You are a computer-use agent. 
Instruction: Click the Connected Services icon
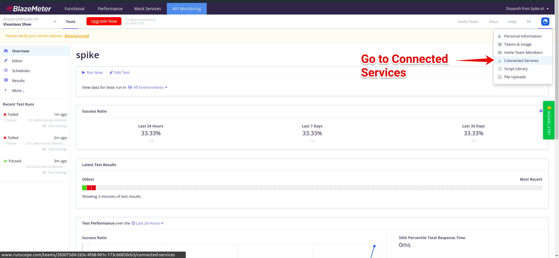coord(500,61)
